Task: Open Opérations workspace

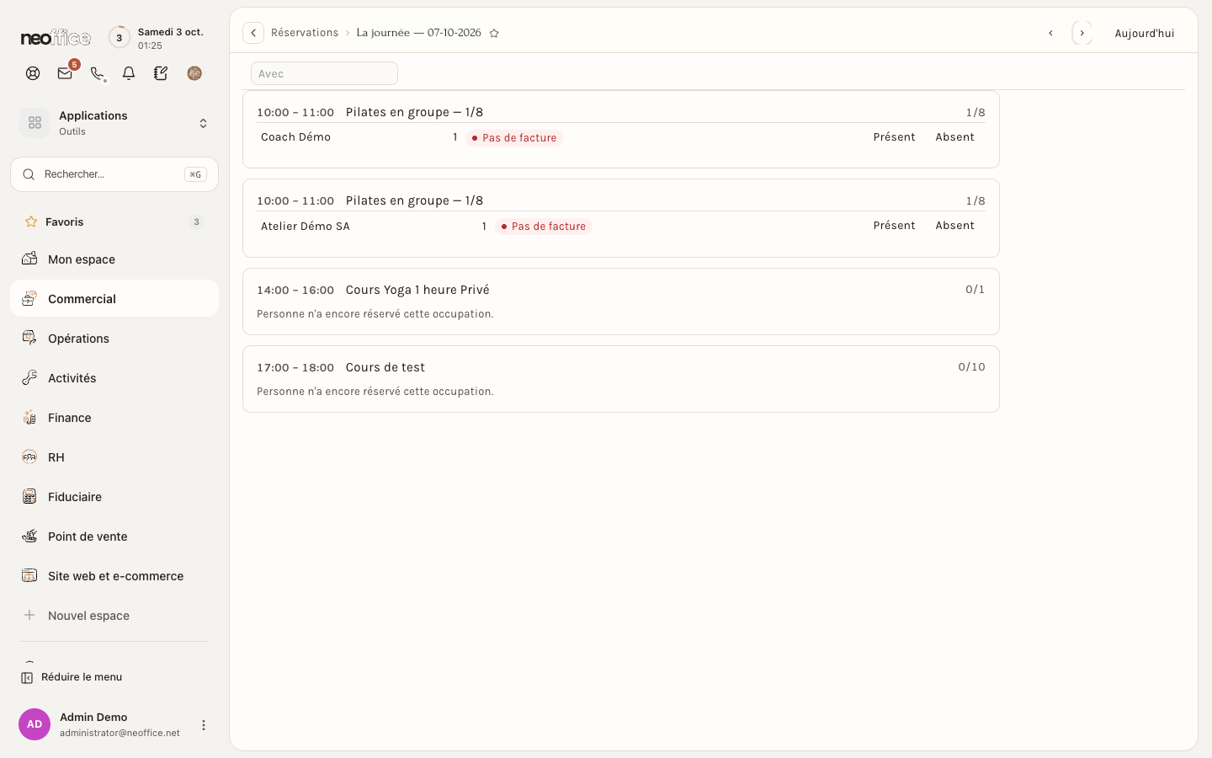Action: tap(114, 338)
